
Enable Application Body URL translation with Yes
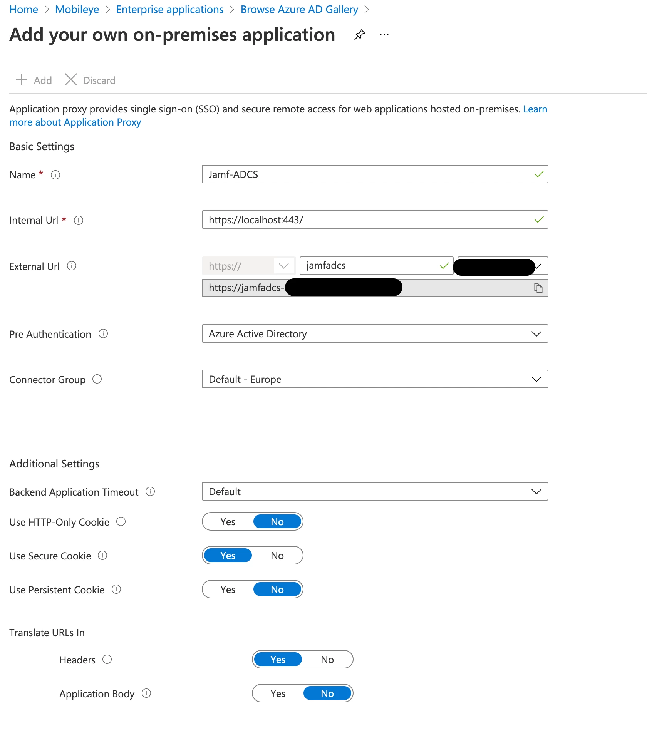(278, 693)
